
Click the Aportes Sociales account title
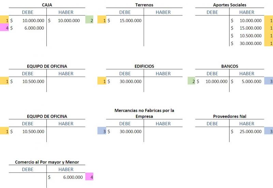point(229,5)
